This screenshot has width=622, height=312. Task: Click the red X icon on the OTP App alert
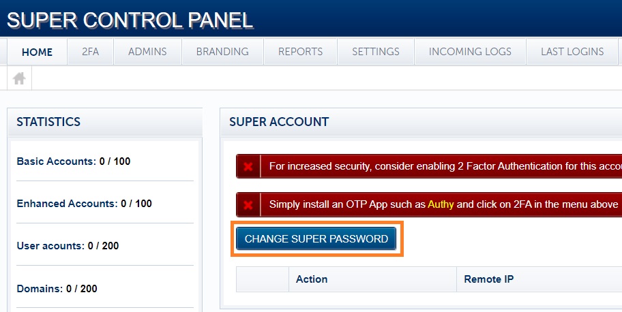[x=248, y=204]
